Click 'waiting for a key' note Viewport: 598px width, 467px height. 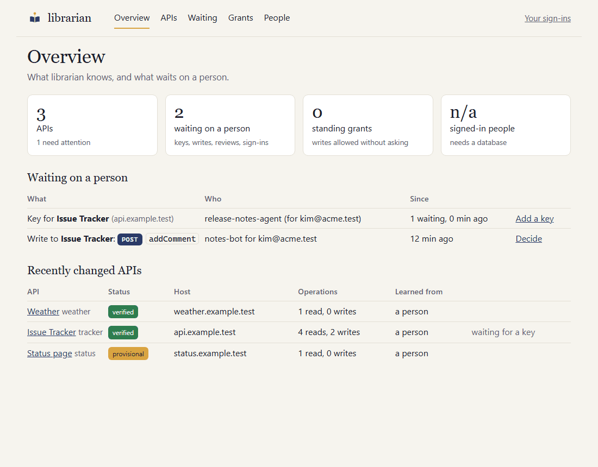point(503,332)
